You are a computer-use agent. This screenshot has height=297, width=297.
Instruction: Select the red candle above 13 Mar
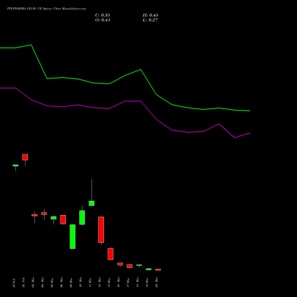coord(110,254)
